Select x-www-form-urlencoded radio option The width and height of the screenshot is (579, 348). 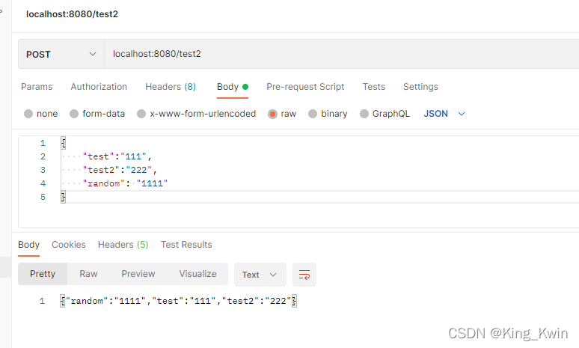[x=141, y=114]
